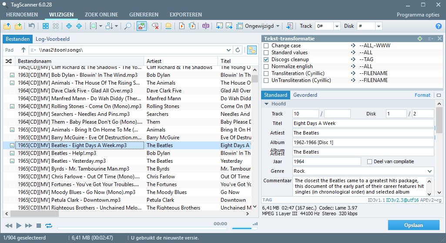Click the horizontal scrollbar of the file list
Image resolution: width=446 pixels, height=243 pixels.
coord(127,214)
